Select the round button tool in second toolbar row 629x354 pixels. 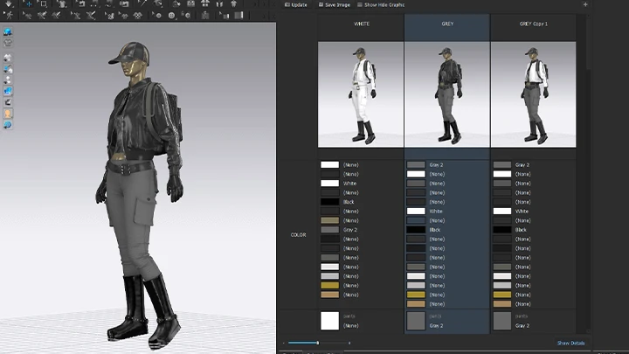tap(172, 15)
